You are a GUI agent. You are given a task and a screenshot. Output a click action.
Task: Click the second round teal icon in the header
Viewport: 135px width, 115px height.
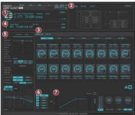coord(62,7)
